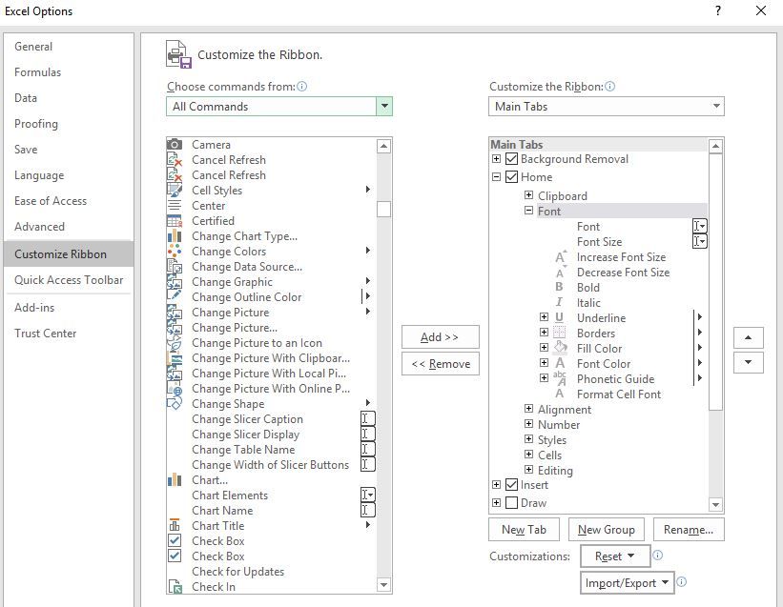Uncheck the Background Removal tab checkbox
The width and height of the screenshot is (783, 607).
coord(511,158)
